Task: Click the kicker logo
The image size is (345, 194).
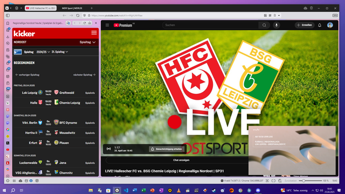Action: click(24, 33)
